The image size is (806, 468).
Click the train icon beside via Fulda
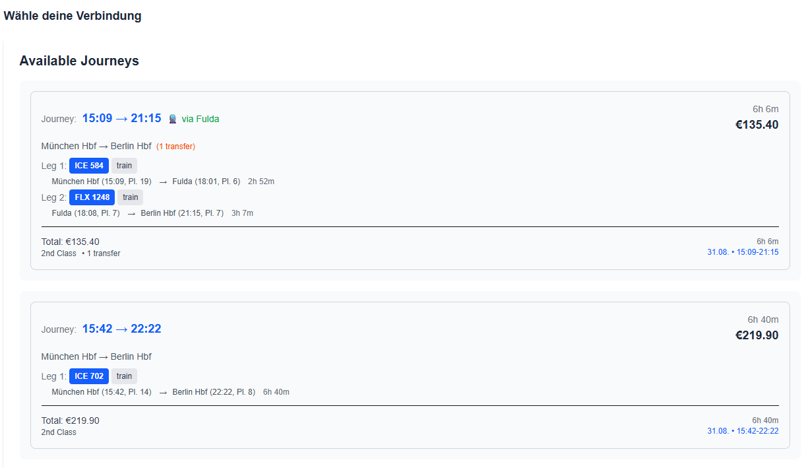(x=173, y=119)
